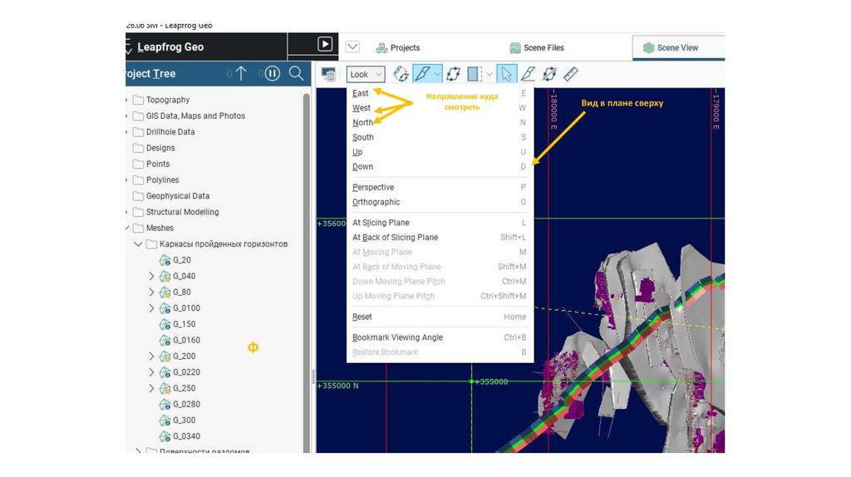
Task: Click the ruler measurement tool icon
Action: point(571,74)
